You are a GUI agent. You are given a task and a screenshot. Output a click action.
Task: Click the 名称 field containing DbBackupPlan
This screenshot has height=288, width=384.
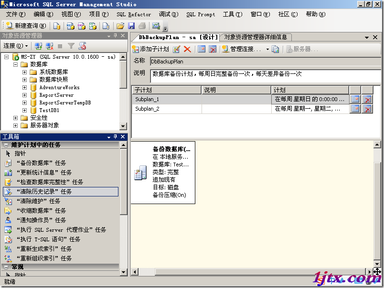point(266,62)
